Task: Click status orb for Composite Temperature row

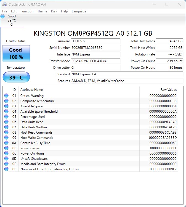Action: 6,101
